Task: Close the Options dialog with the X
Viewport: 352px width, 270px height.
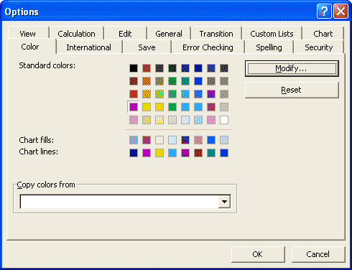Action: coord(341,11)
